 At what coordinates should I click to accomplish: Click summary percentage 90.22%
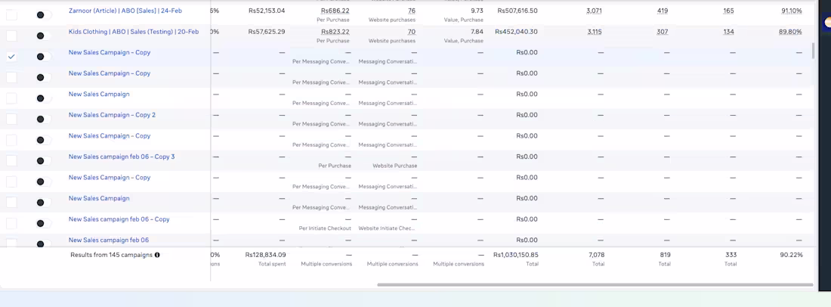(x=791, y=255)
